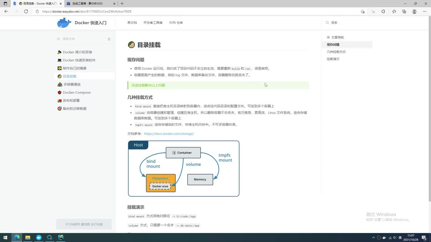
Task: Open a new browser tab
Action: pyautogui.click(x=122, y=3)
